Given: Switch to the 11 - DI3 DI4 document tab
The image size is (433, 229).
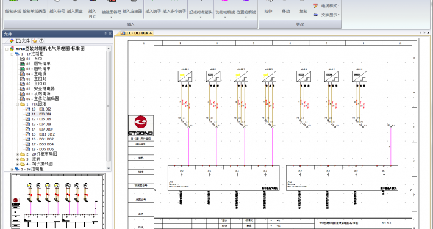Looking at the screenshot, I should [x=137, y=33].
